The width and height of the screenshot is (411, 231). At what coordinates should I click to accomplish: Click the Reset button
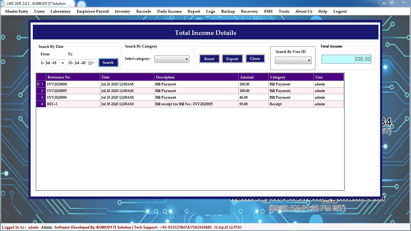click(x=209, y=59)
